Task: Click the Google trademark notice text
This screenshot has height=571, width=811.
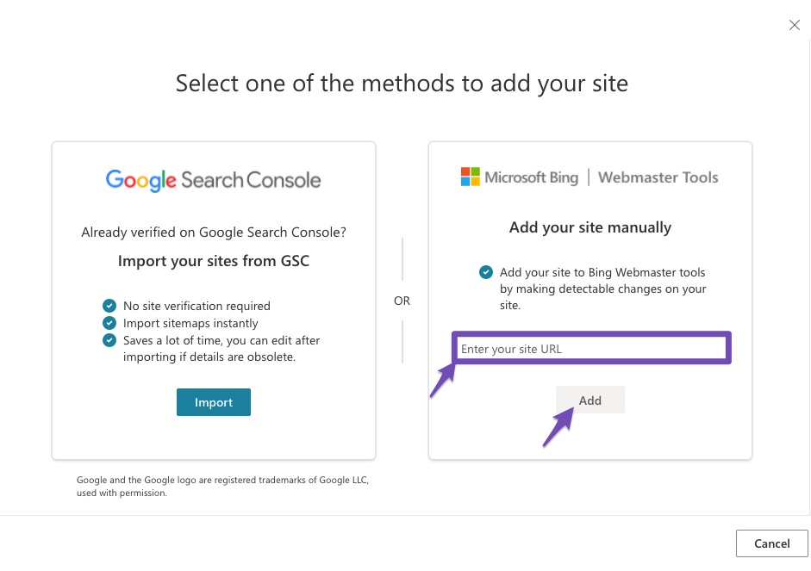Action: [222, 486]
